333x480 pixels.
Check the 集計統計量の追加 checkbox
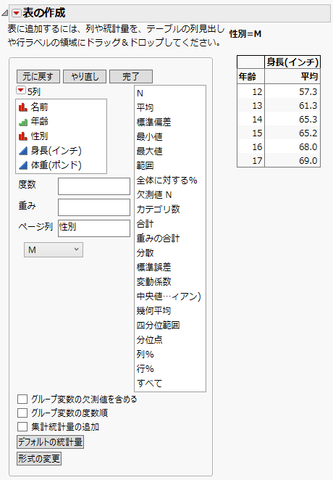click(x=22, y=427)
